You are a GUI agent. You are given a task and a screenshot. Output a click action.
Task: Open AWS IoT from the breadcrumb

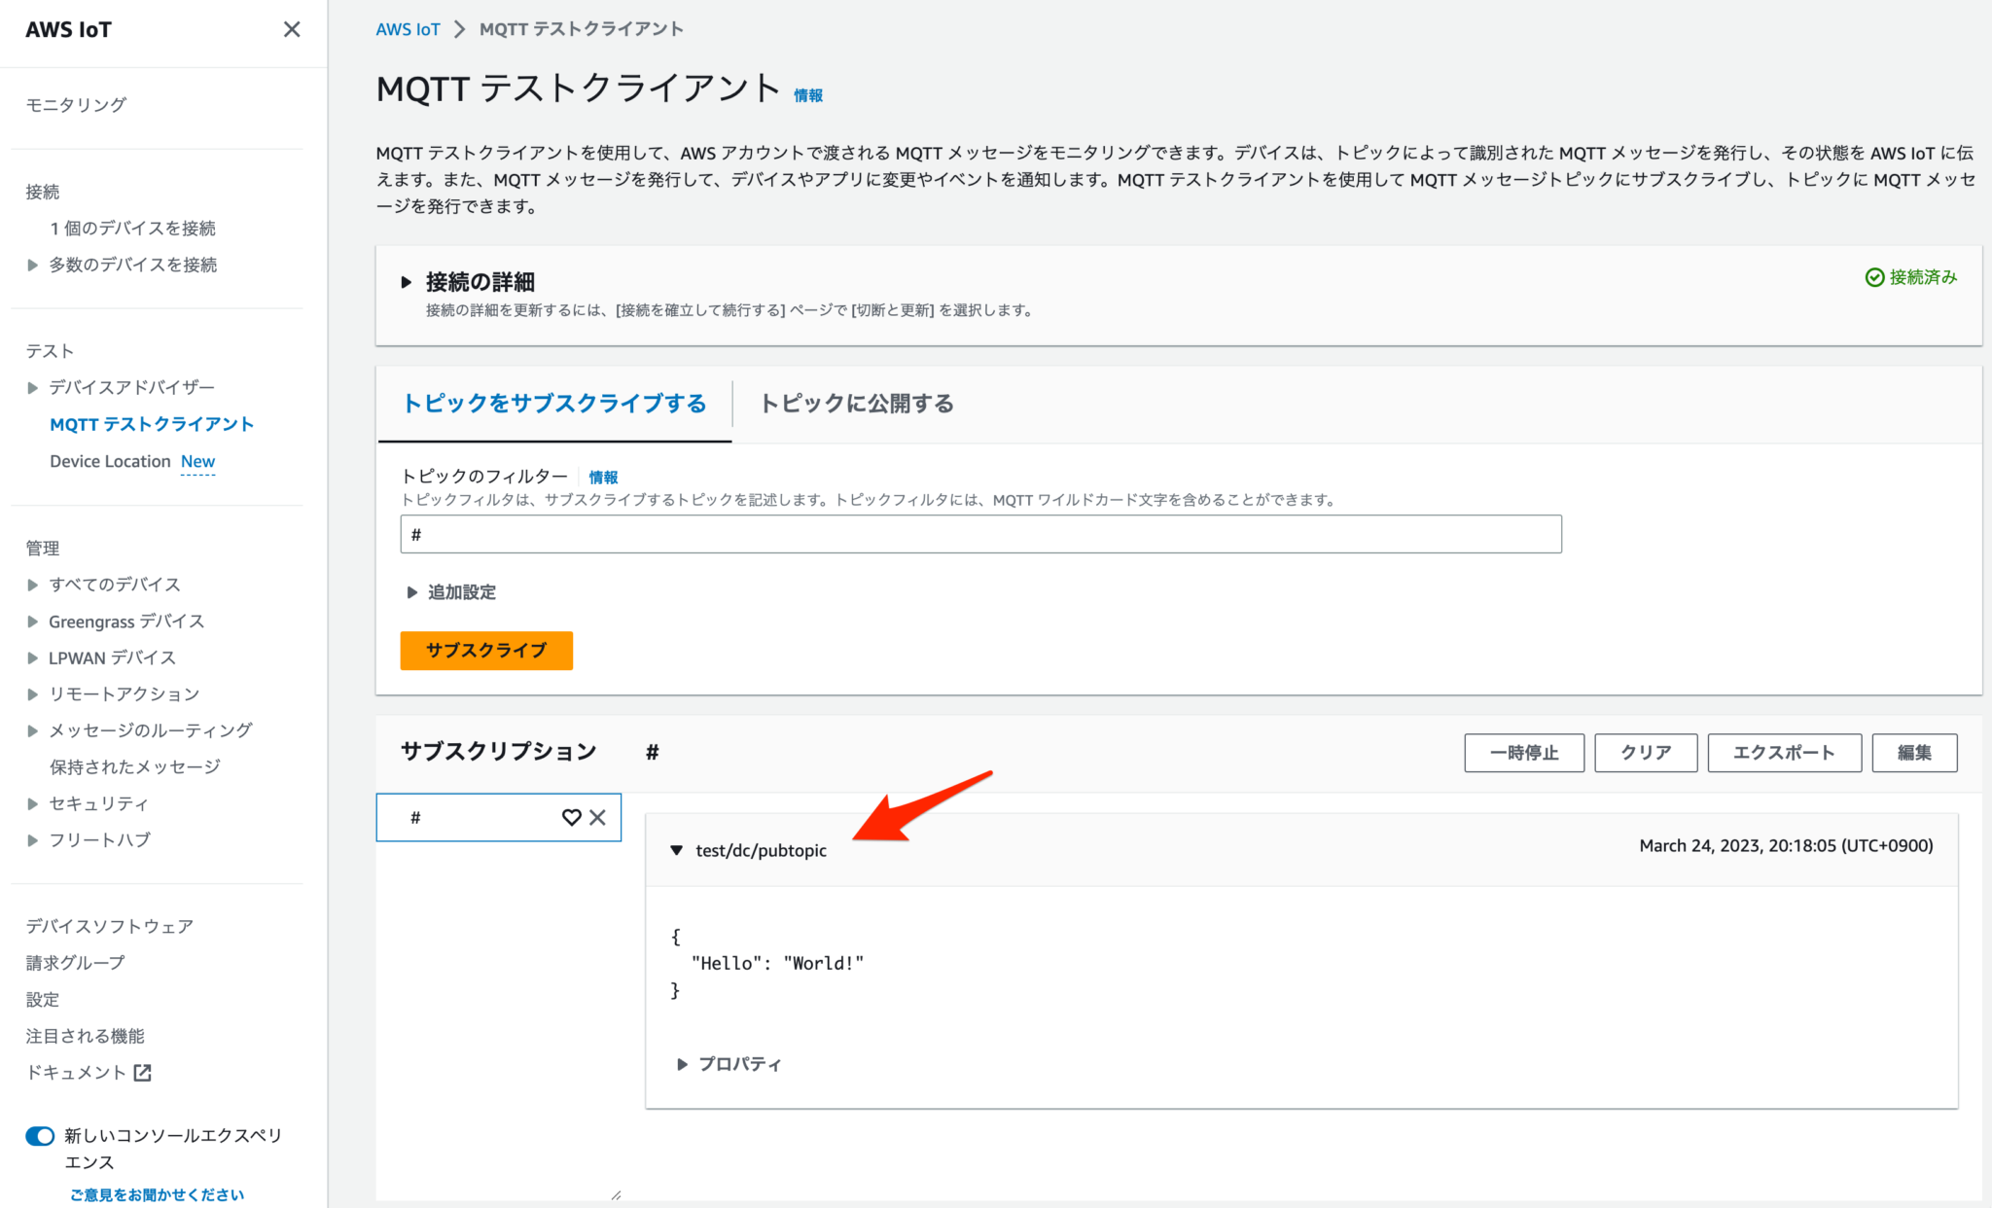[408, 28]
